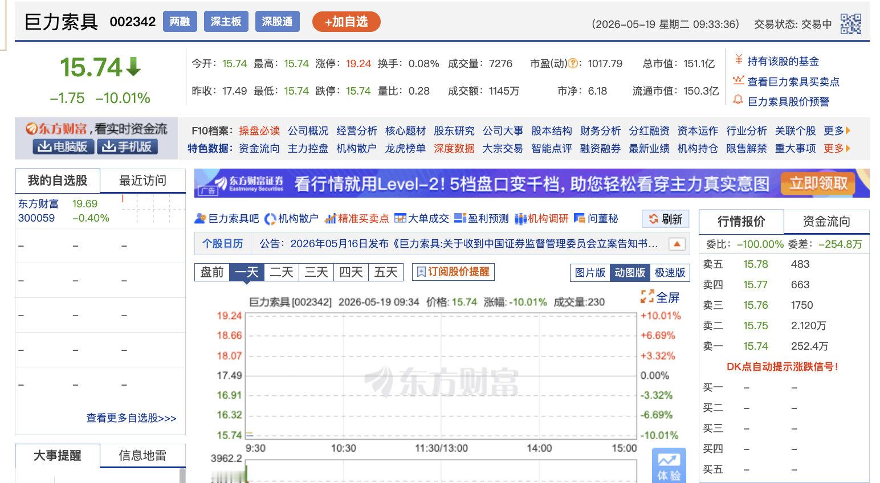Open 大事提醒 tab
The height and width of the screenshot is (483, 880).
[58, 456]
